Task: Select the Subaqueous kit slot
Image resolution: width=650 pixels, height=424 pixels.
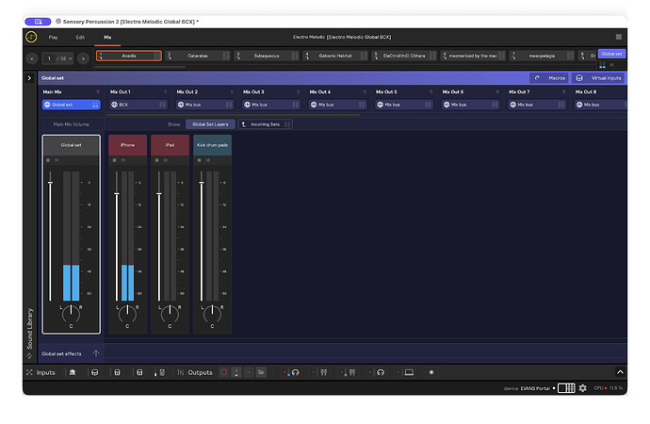Action: pyautogui.click(x=267, y=56)
